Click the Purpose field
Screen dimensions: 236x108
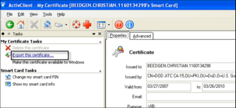(x=191, y=105)
